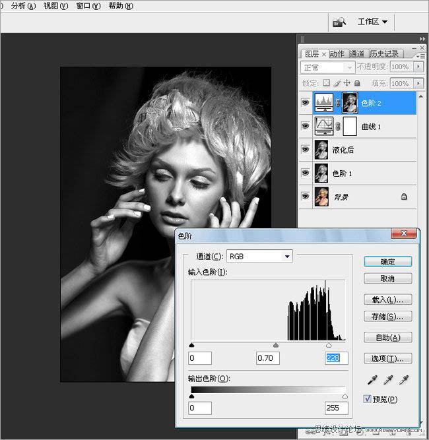
Task: Select the gray point eyedropper in Levels
Action: 387,379
